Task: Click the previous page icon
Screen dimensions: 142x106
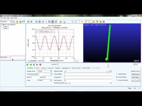Action: tap(72, 22)
